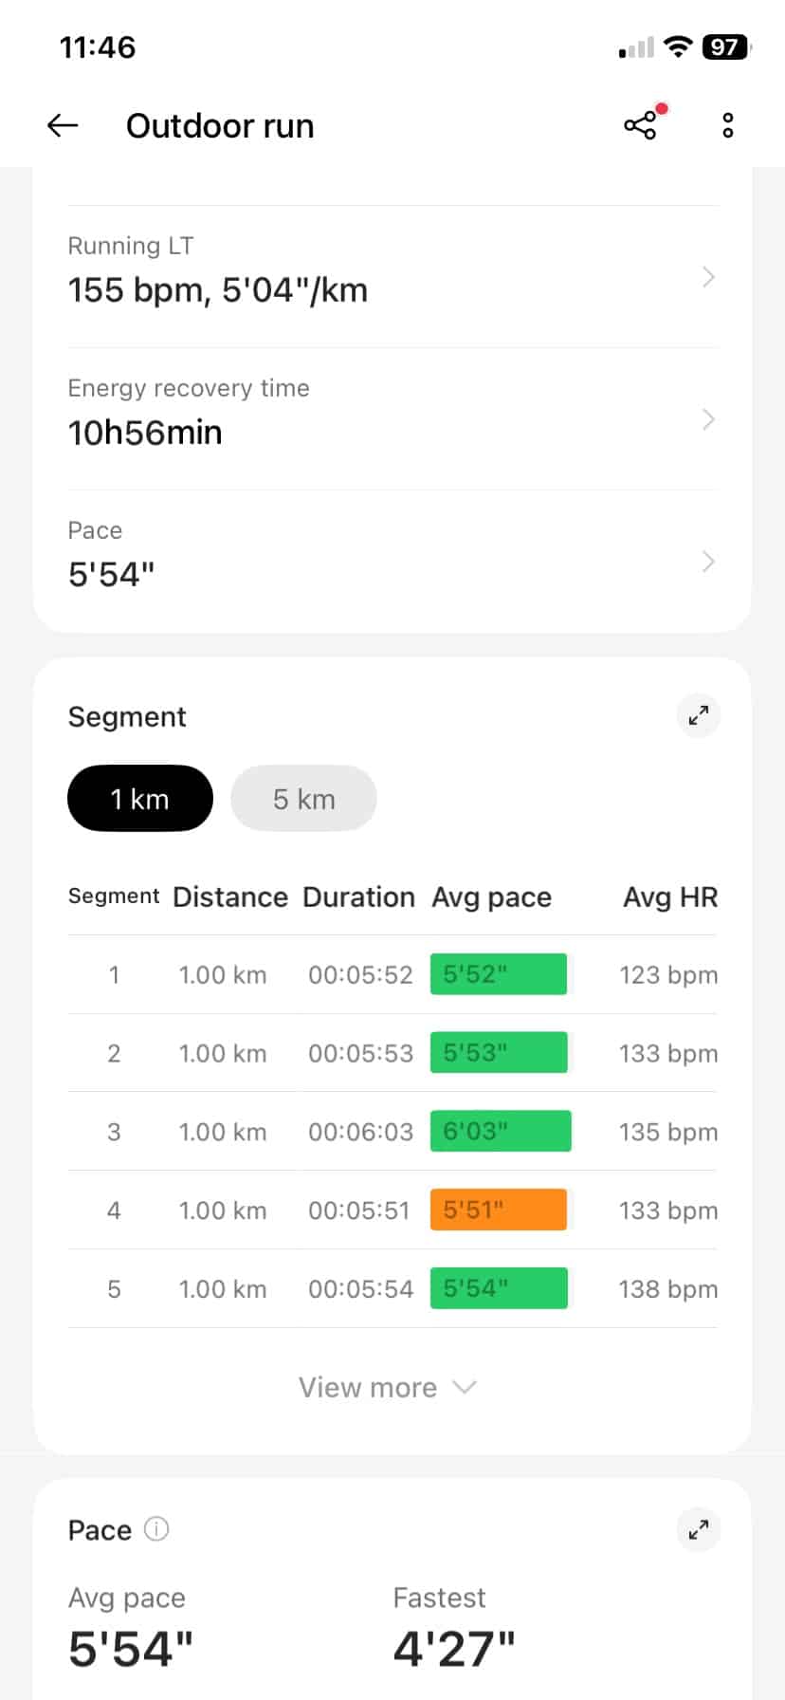Switch segments to 5 km
This screenshot has height=1700, width=785.
pos(303,799)
